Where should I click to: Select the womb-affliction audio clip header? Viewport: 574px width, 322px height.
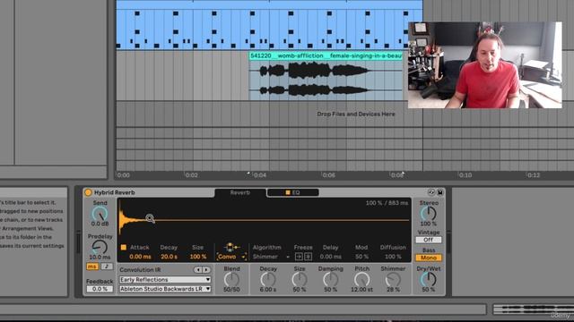point(326,55)
